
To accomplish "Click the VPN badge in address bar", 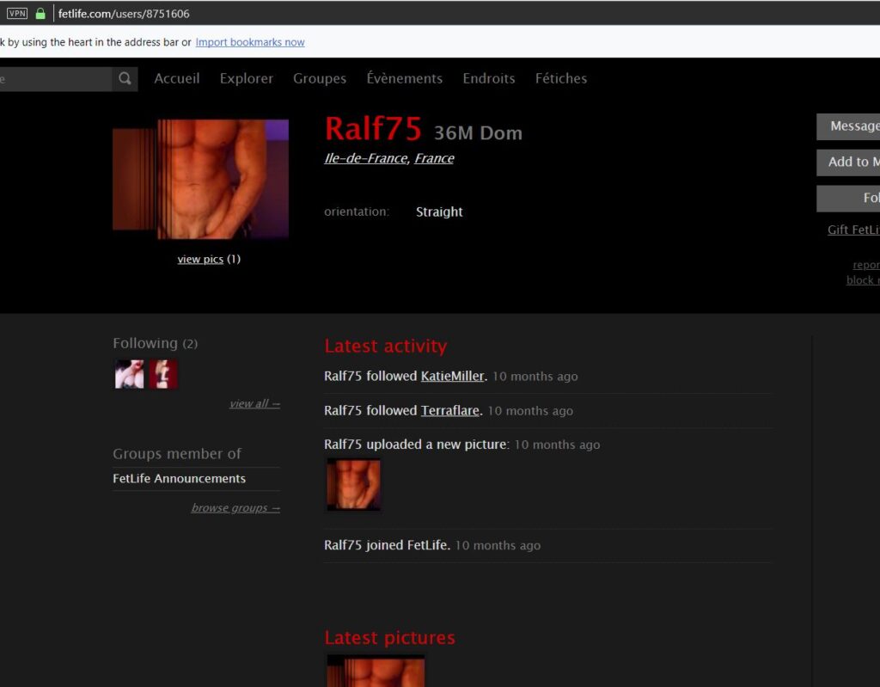I will click(17, 14).
